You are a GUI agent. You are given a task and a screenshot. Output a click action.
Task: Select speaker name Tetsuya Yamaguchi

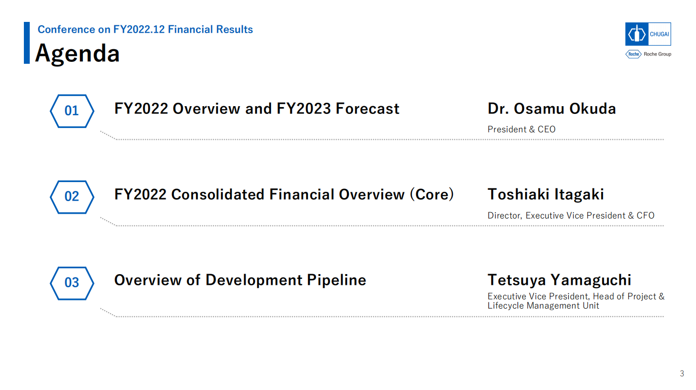tap(560, 280)
